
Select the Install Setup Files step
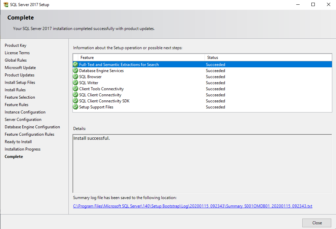[x=20, y=83]
